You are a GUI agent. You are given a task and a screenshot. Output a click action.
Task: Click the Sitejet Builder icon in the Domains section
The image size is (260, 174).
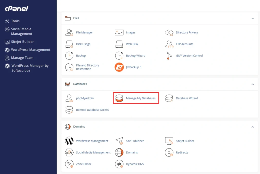(x=169, y=141)
